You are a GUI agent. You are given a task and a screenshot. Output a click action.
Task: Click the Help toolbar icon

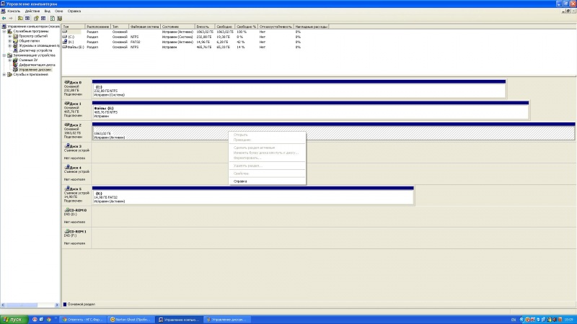(52, 19)
